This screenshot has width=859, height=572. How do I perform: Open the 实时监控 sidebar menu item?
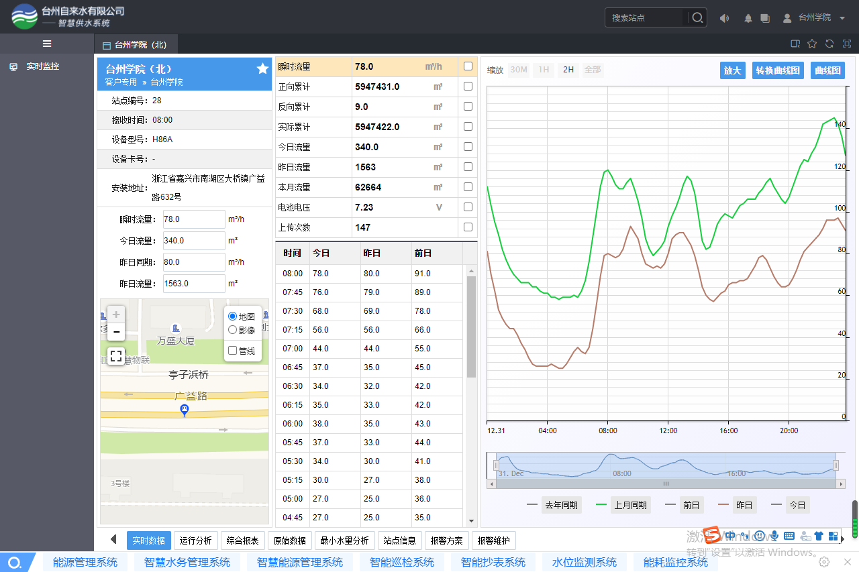coord(42,67)
